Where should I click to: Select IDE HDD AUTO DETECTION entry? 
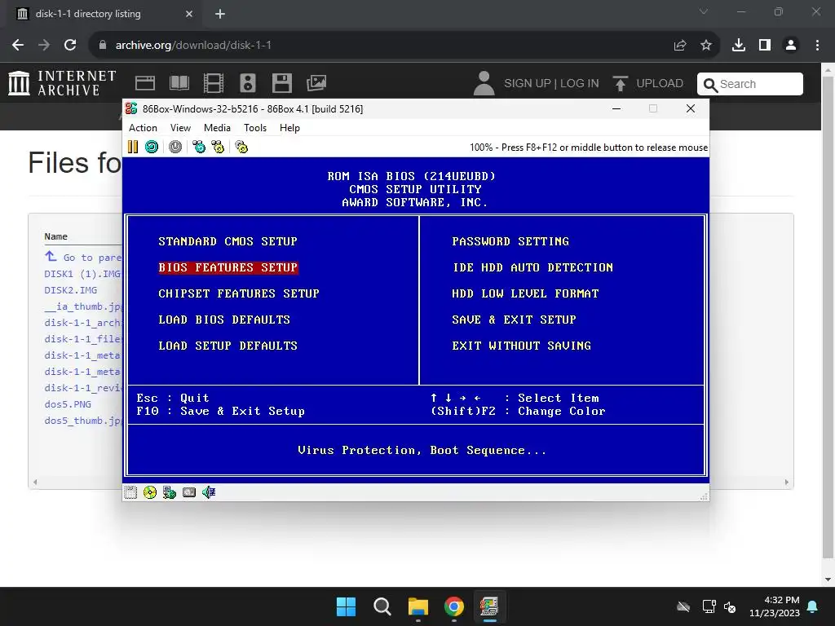point(532,267)
